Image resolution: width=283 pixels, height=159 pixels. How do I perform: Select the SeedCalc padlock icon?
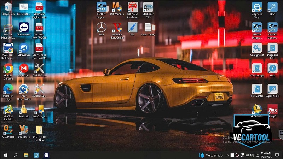point(24,109)
